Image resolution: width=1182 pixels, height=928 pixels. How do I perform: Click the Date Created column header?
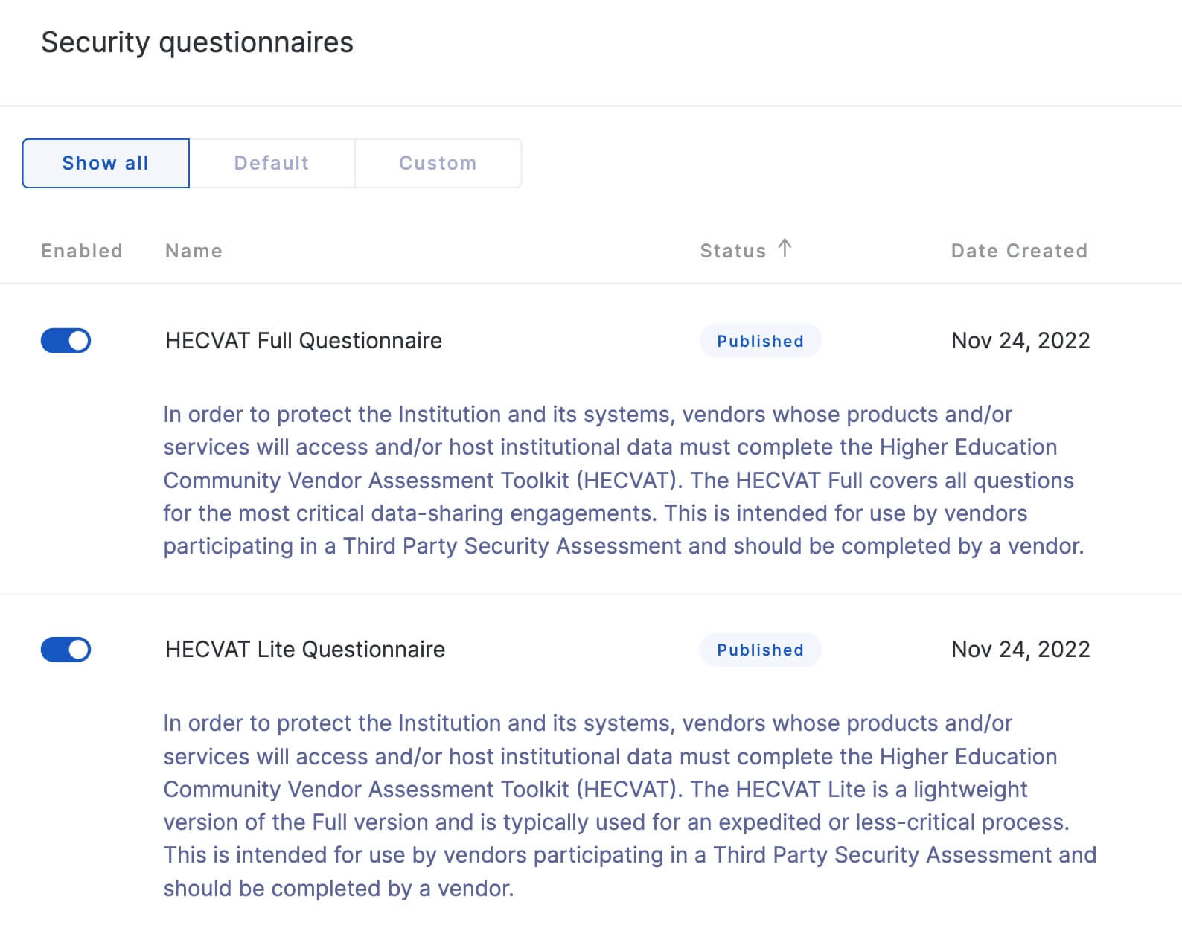click(x=1019, y=251)
